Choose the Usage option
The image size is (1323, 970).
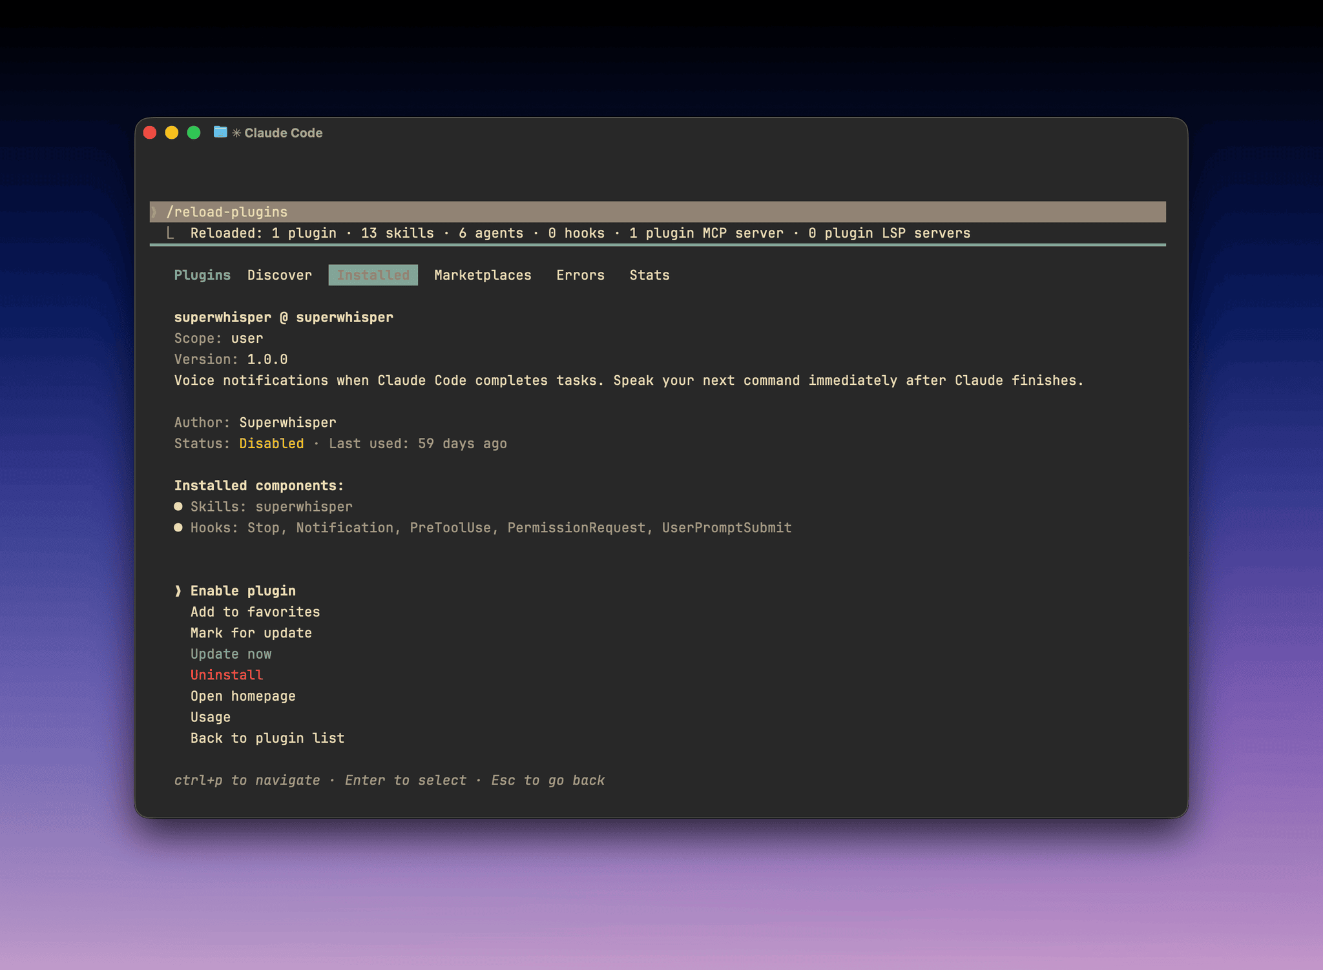tap(210, 717)
